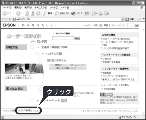This screenshot has width=146, height=120.
Task: Open セットした用紙サイズに拡大/縮小印刷 link
Action: pyautogui.click(x=118, y=43)
